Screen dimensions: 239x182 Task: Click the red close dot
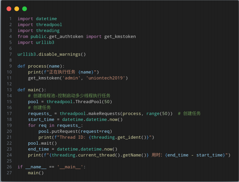[x=9, y=9]
